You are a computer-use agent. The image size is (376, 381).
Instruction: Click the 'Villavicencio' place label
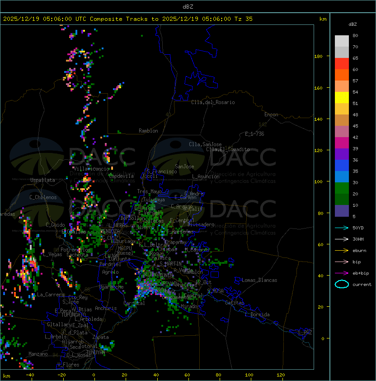tap(91, 169)
